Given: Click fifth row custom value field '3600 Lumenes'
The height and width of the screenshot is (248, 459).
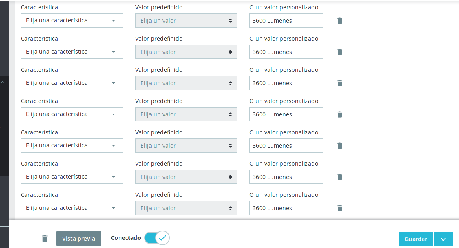Looking at the screenshot, I should tap(286, 146).
